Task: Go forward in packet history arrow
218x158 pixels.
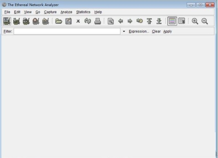Action: pos(130,21)
